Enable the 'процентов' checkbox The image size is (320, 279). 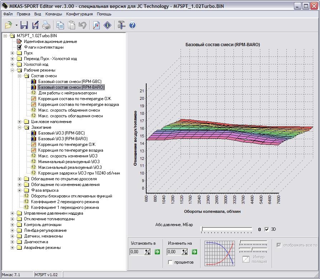[x=170, y=262]
